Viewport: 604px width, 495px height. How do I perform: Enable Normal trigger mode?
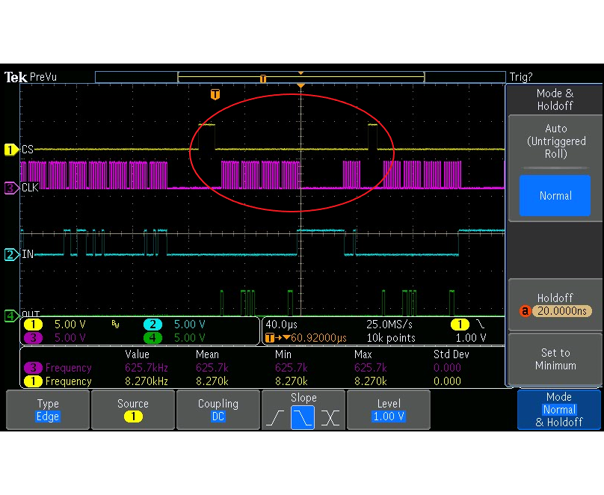click(x=555, y=195)
